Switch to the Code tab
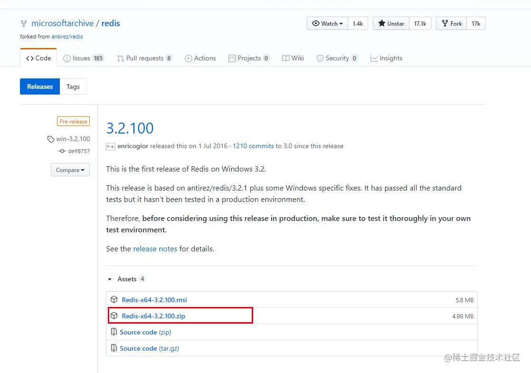 click(x=38, y=58)
